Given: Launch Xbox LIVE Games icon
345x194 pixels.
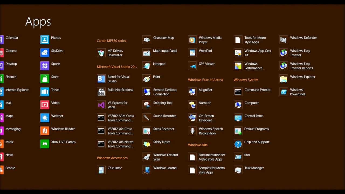Looking at the screenshot, I should pos(45,144).
